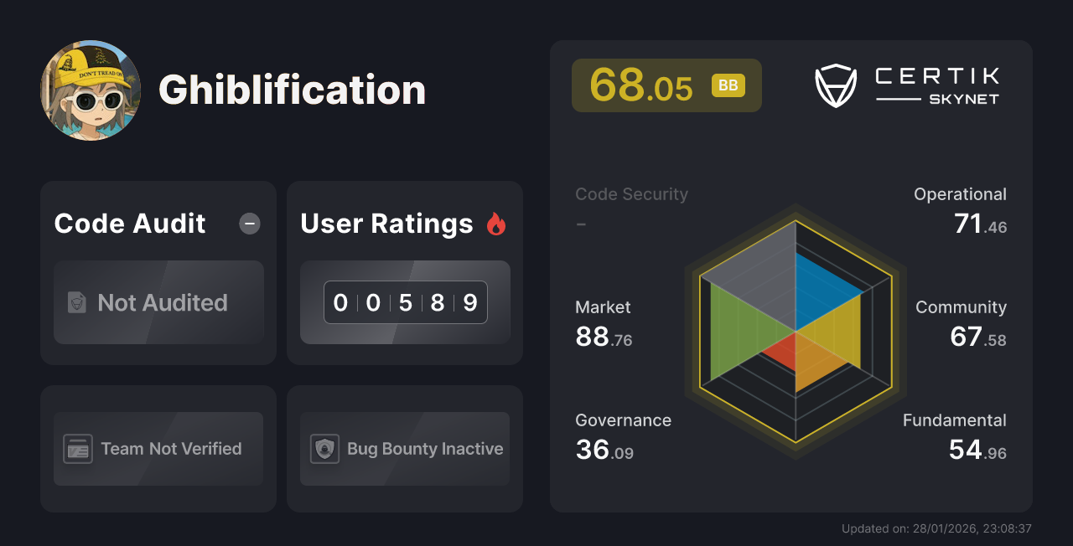Click the Updated on timestamp text
This screenshot has width=1073, height=546.
[936, 528]
